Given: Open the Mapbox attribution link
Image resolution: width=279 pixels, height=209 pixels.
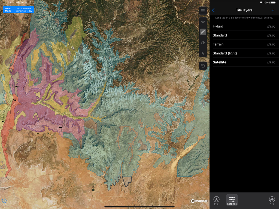Looking at the screenshot, I should [x=199, y=201].
